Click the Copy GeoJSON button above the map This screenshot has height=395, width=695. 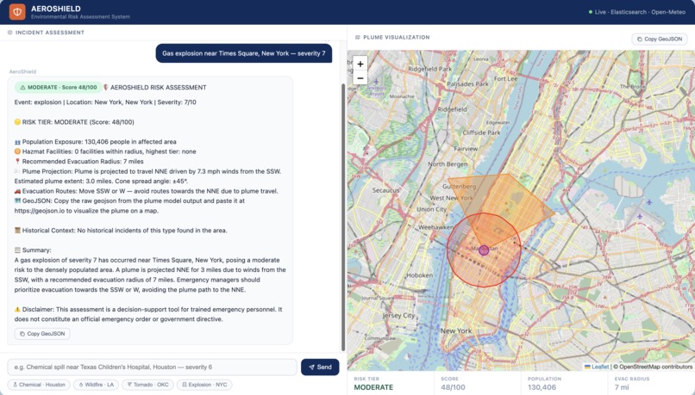coord(659,39)
